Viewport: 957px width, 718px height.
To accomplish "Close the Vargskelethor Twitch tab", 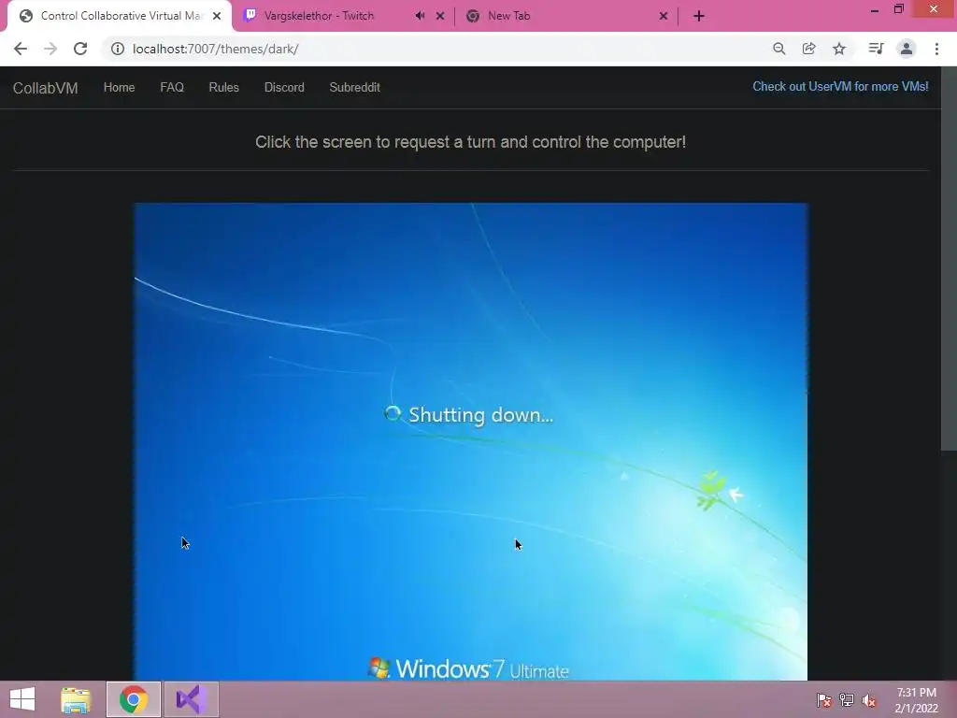I will coord(440,16).
